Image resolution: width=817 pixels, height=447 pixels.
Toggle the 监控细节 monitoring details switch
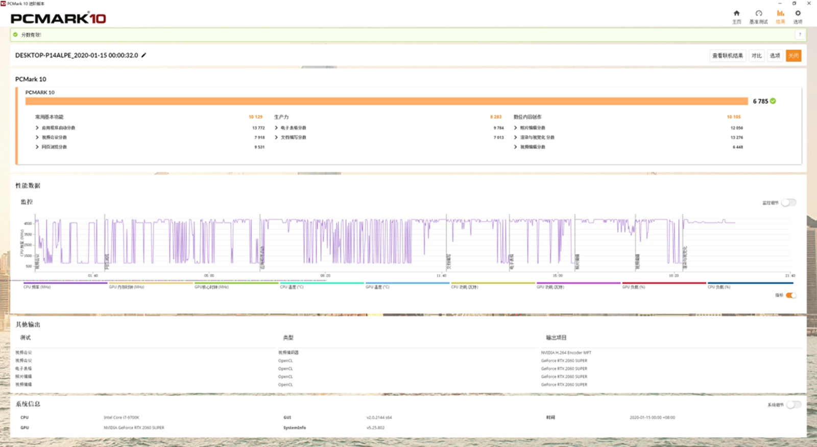pyautogui.click(x=788, y=203)
